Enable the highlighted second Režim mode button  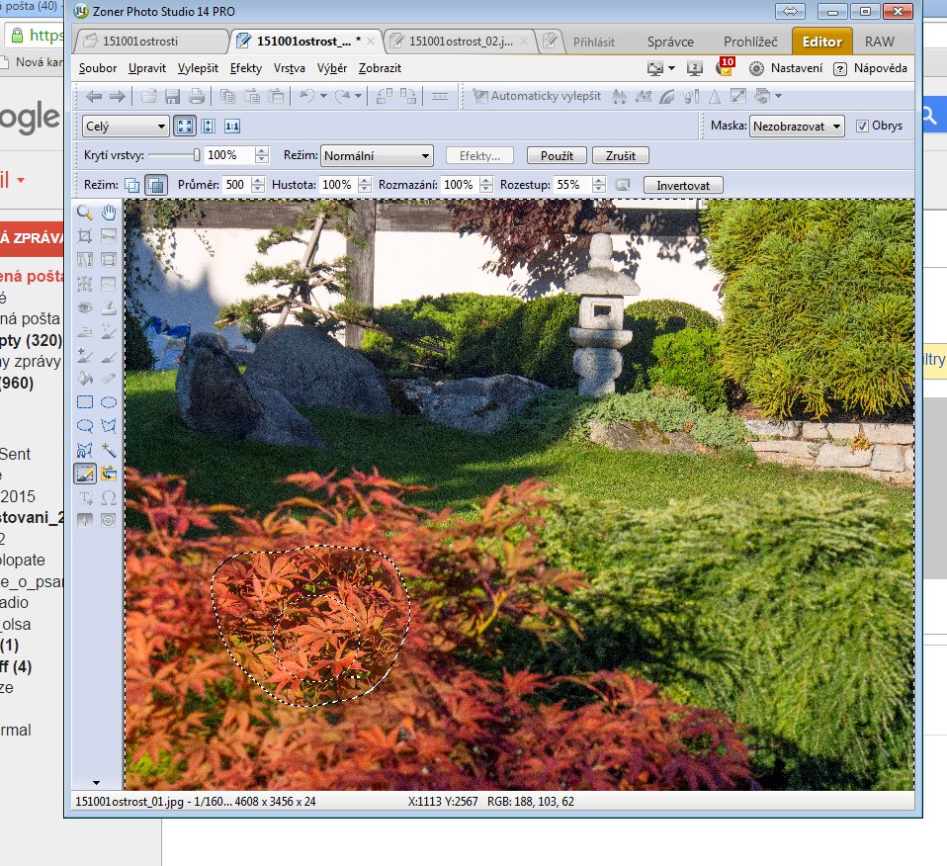tap(155, 185)
